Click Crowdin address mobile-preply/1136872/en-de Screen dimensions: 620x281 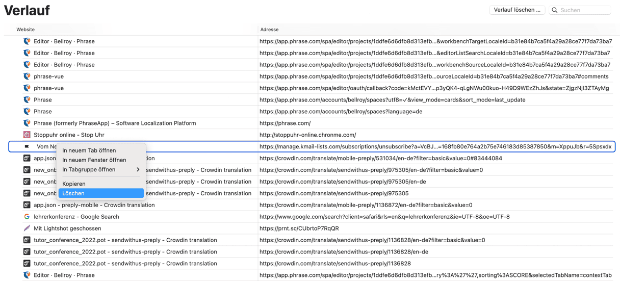(x=366, y=205)
